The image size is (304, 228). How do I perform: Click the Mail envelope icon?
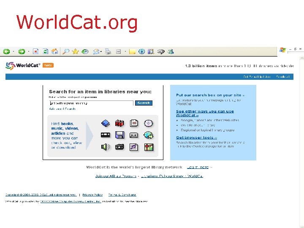coord(96,52)
